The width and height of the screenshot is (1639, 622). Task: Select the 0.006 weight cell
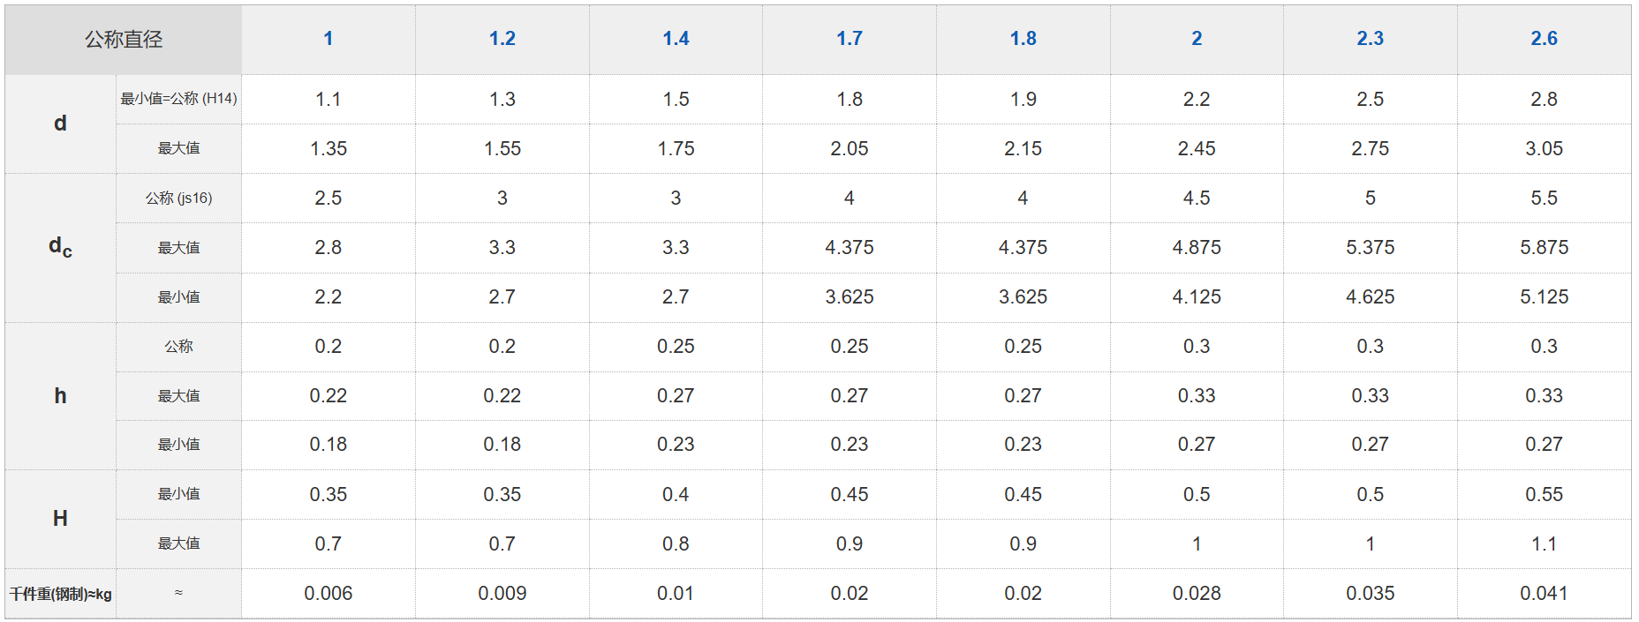[329, 594]
